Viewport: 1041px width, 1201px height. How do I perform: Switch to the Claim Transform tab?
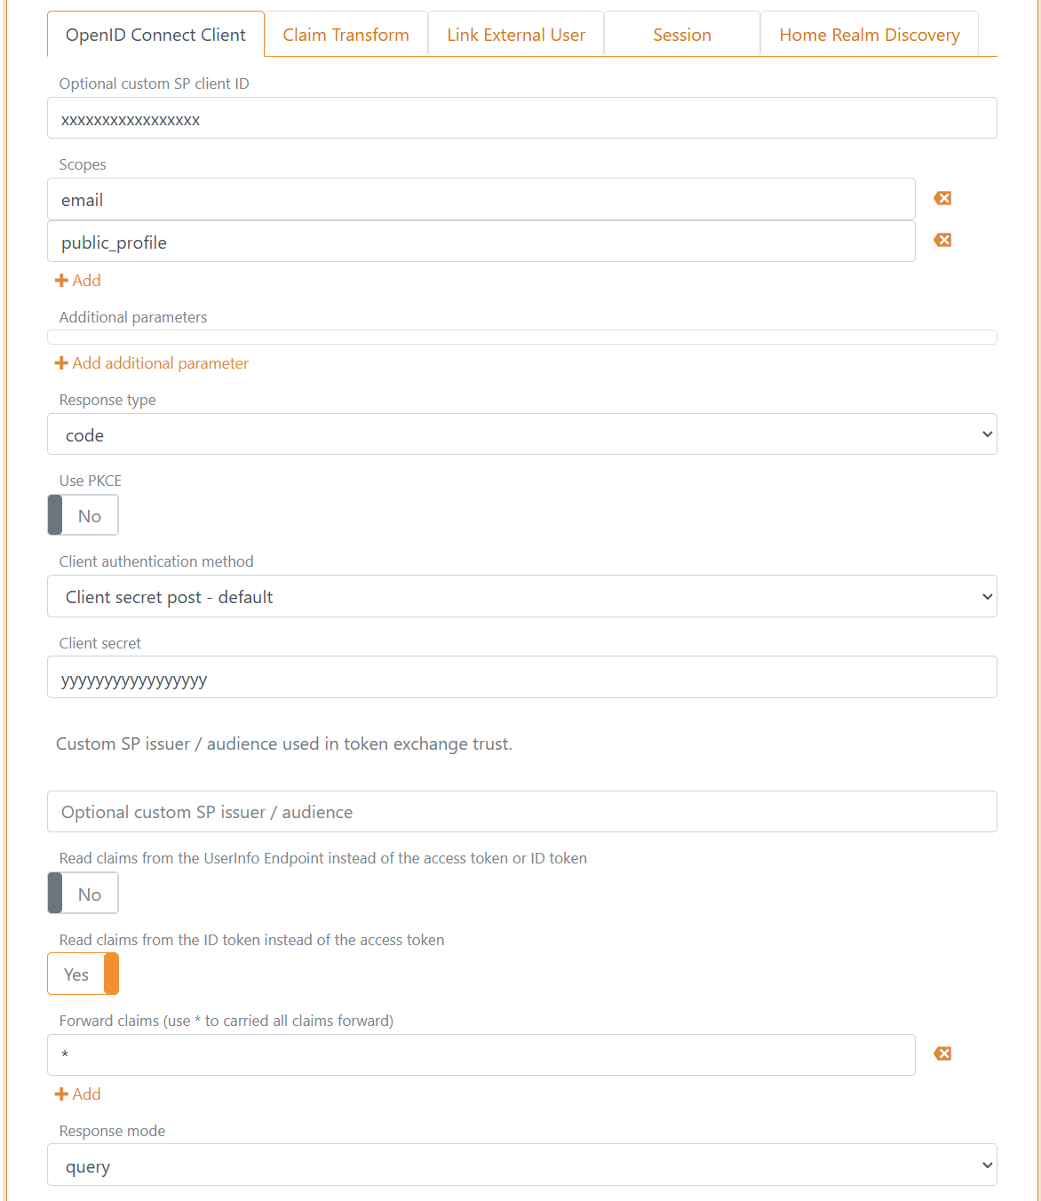(x=346, y=35)
